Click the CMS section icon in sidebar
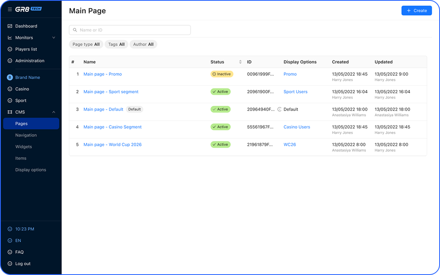This screenshot has width=440, height=275. click(10, 112)
